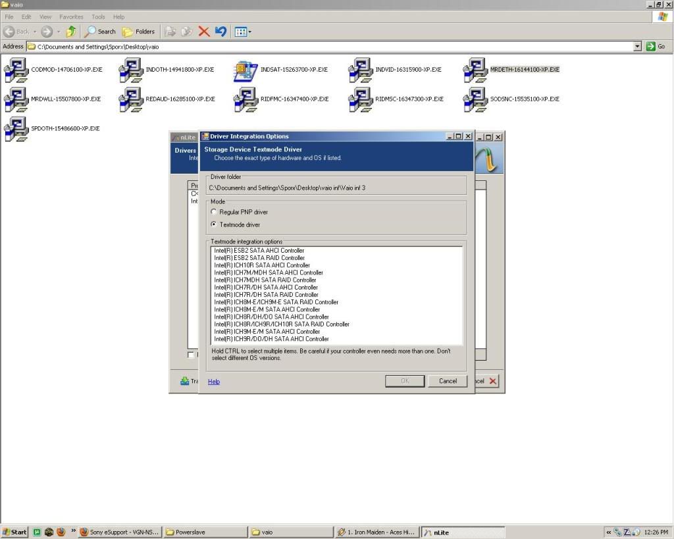Viewport: 674px width, 539px height.
Task: Select Intel(R) ICH7R/DH SATA RAID Controller
Action: point(267,294)
